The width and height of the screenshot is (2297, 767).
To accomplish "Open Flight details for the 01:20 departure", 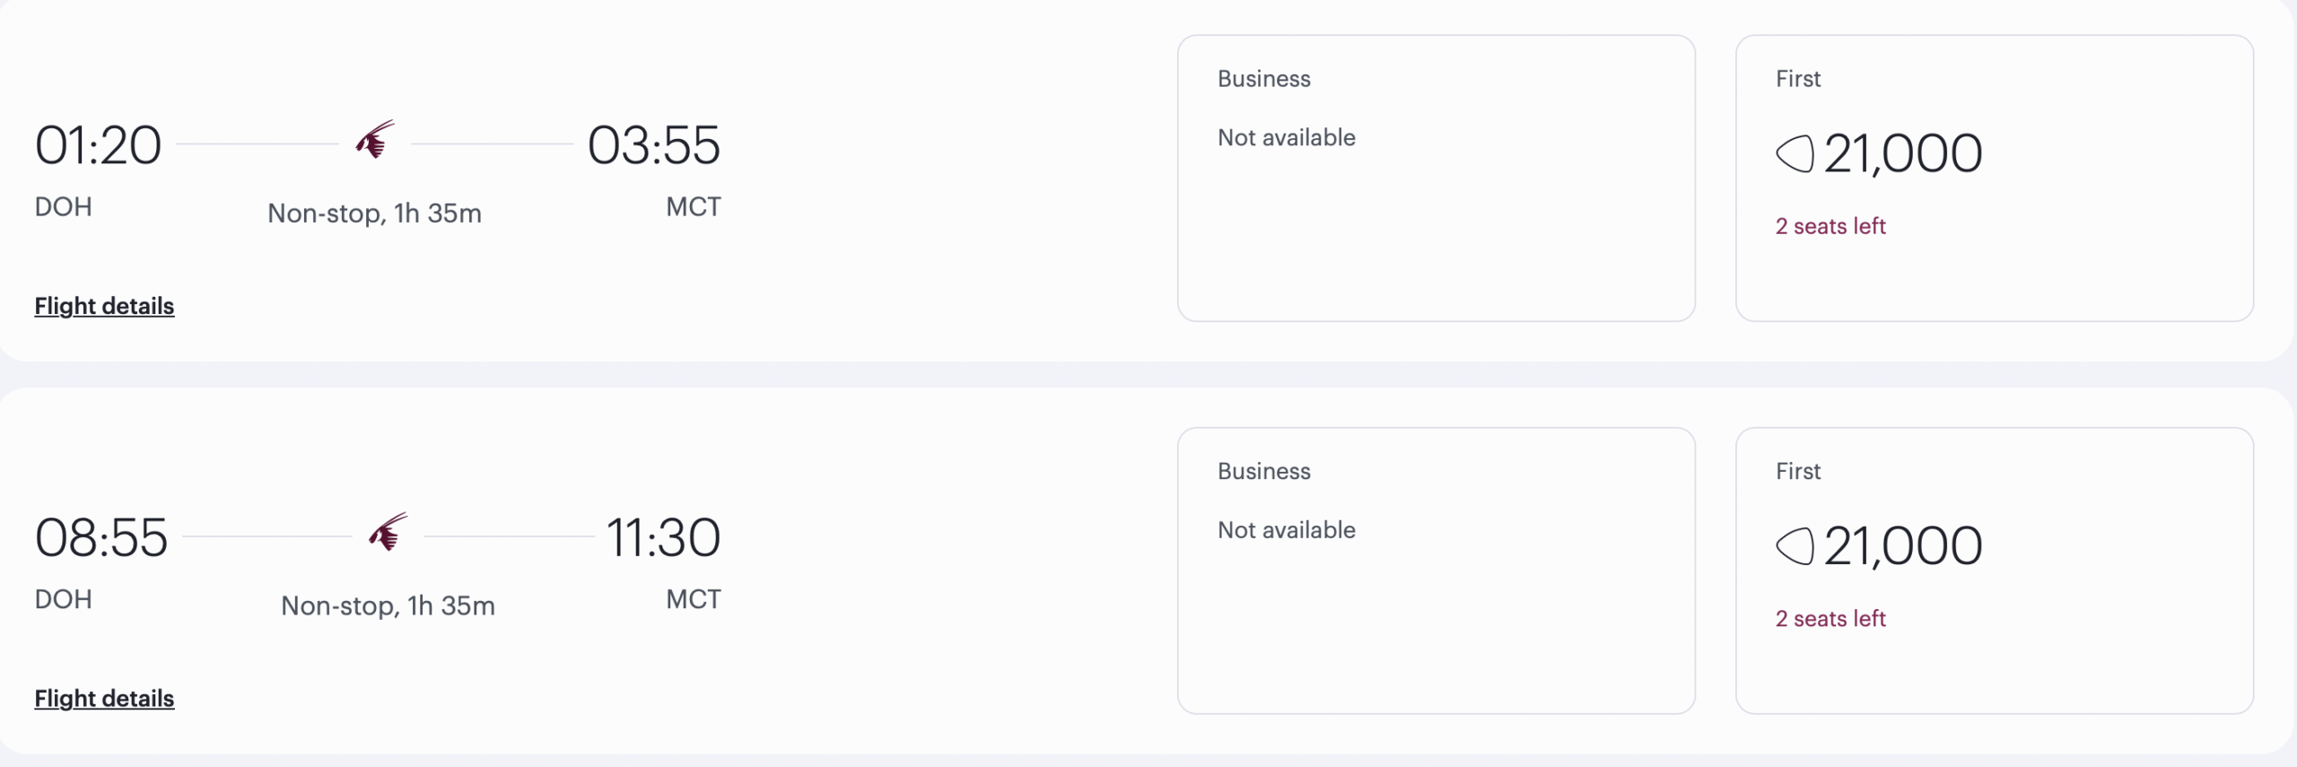I will pos(104,306).
